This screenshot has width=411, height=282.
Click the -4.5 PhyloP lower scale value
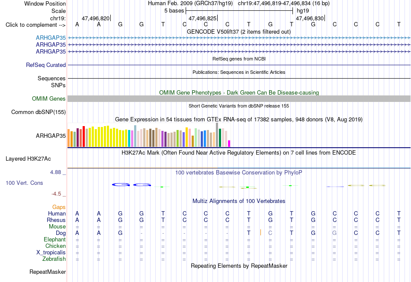tap(56, 194)
